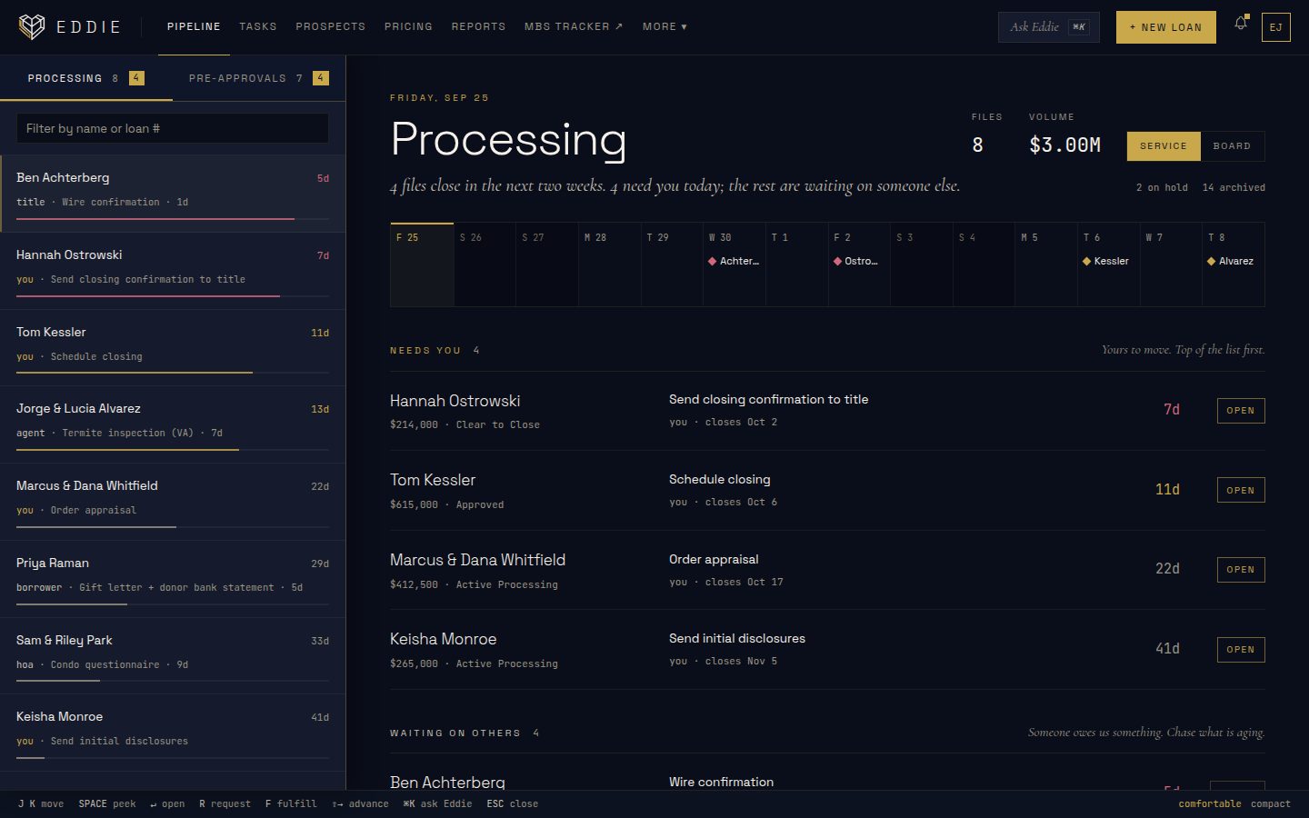1309x818 pixels.
Task: Open Keisha Monroe's file via Open button
Action: (x=1241, y=650)
